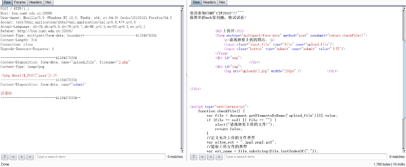Go to previous match in response search

coord(202,157)
